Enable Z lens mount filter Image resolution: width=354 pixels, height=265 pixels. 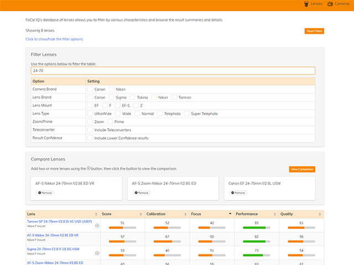[136, 105]
